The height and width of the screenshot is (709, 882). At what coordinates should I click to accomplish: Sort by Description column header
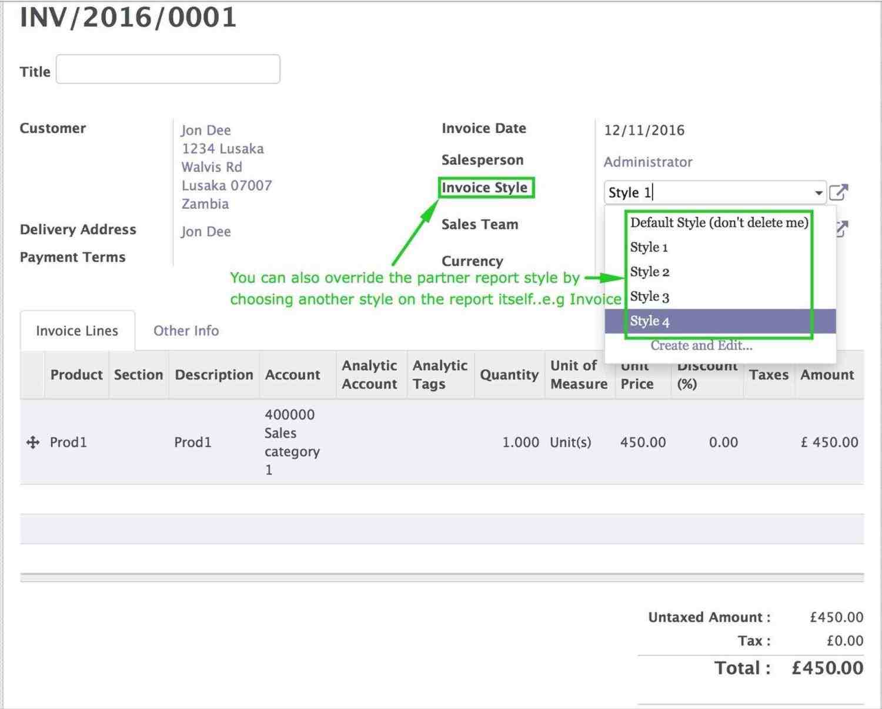coord(214,375)
